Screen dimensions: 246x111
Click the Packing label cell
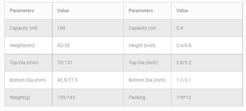pos(137,97)
